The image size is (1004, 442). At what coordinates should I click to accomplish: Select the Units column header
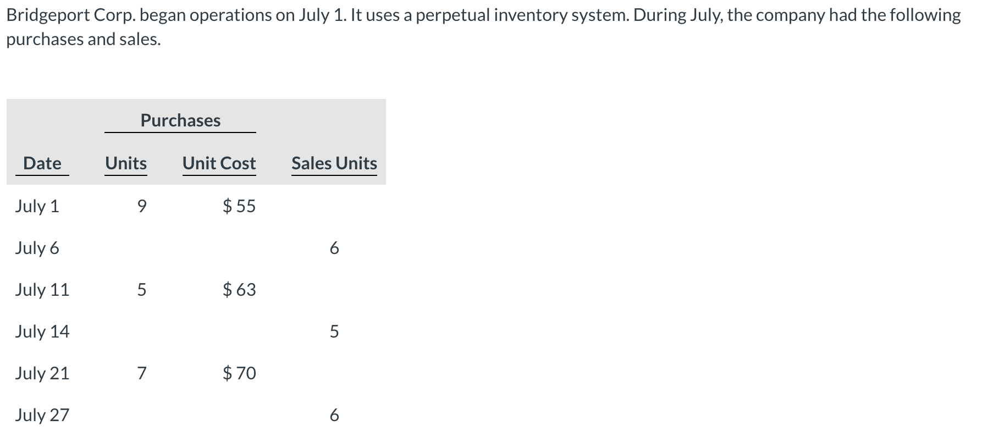(126, 163)
